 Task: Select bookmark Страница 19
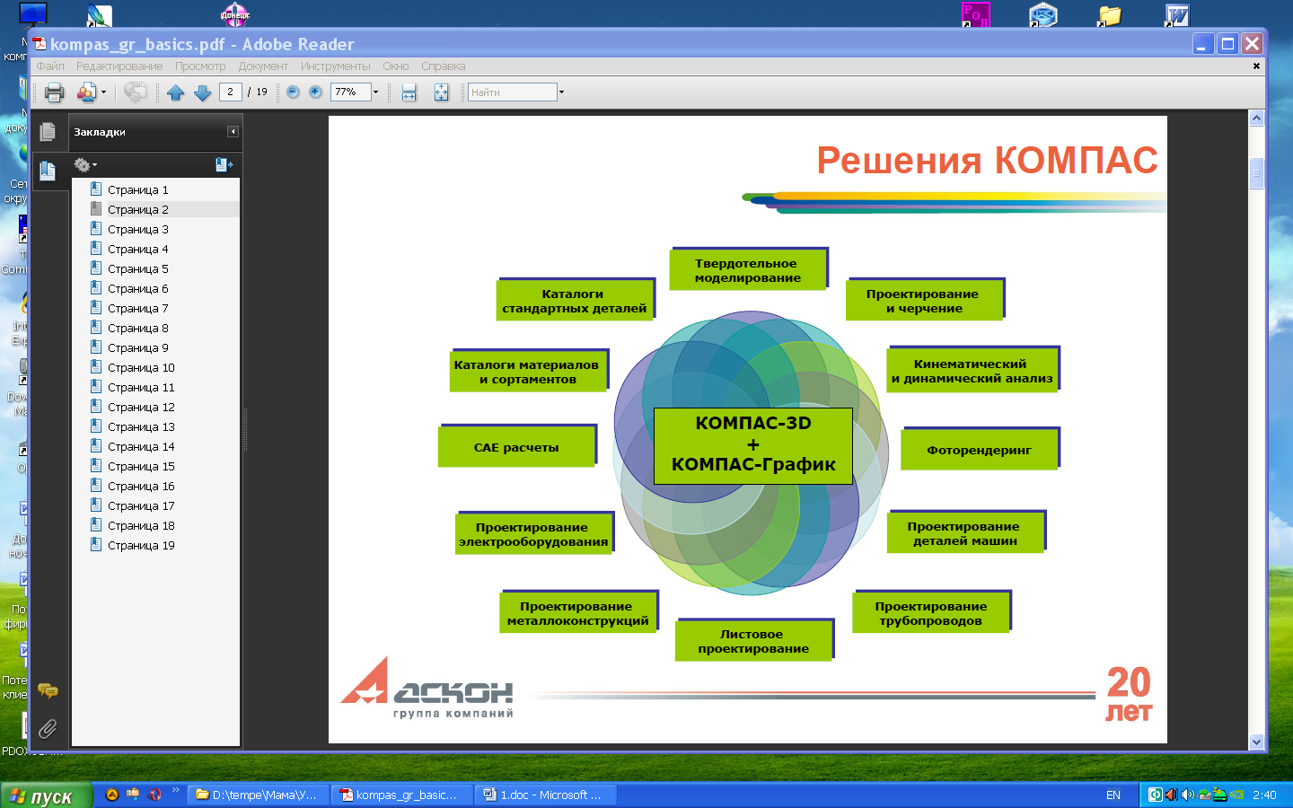[141, 545]
